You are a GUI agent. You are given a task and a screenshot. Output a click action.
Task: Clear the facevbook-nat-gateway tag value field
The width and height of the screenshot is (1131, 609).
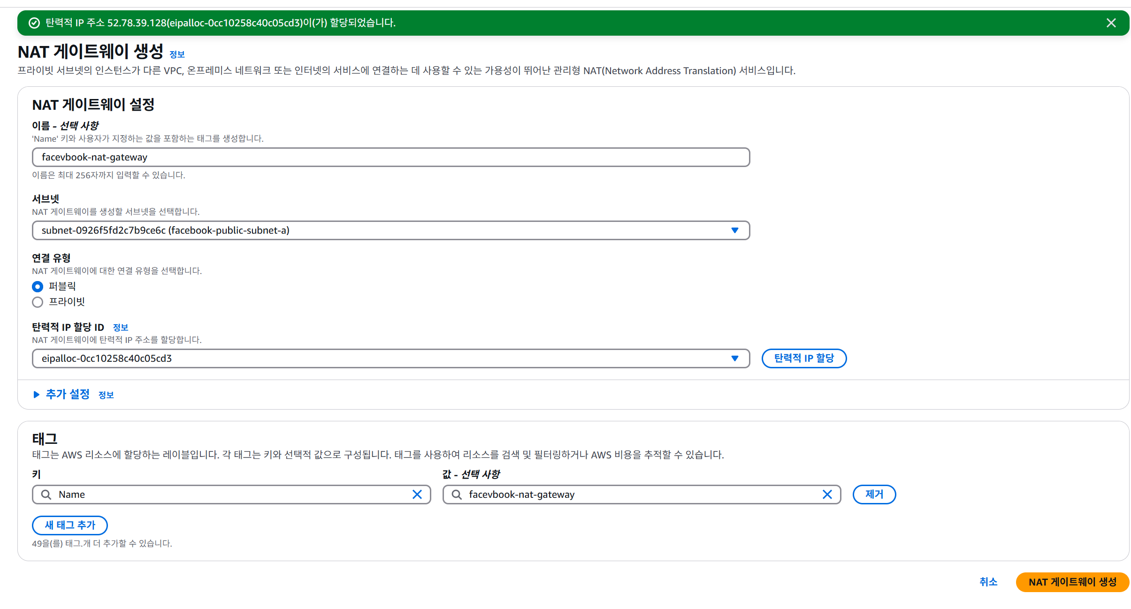[827, 495]
